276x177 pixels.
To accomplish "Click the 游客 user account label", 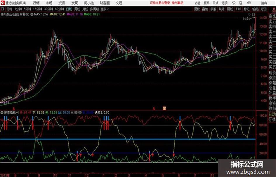I will tap(264, 3).
